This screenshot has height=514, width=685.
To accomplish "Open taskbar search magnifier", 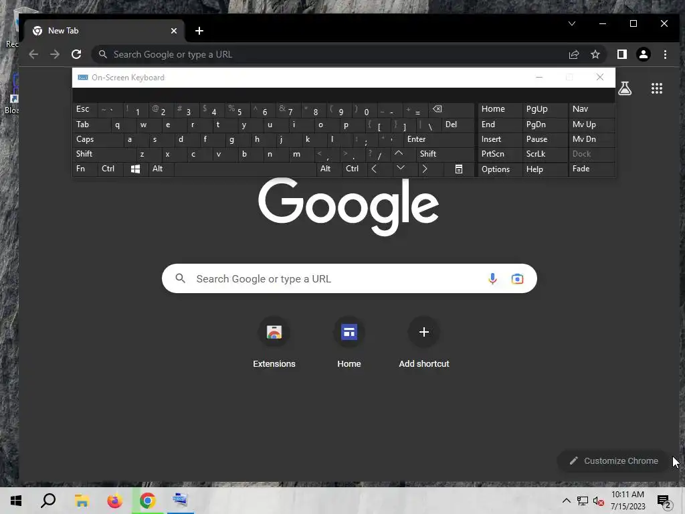I will 48,501.
